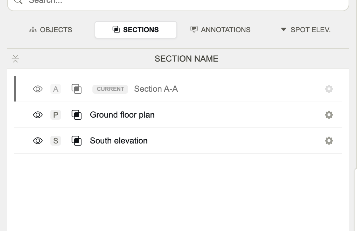357x231 pixels.
Task: Hide the South elevation section
Action: (x=38, y=141)
